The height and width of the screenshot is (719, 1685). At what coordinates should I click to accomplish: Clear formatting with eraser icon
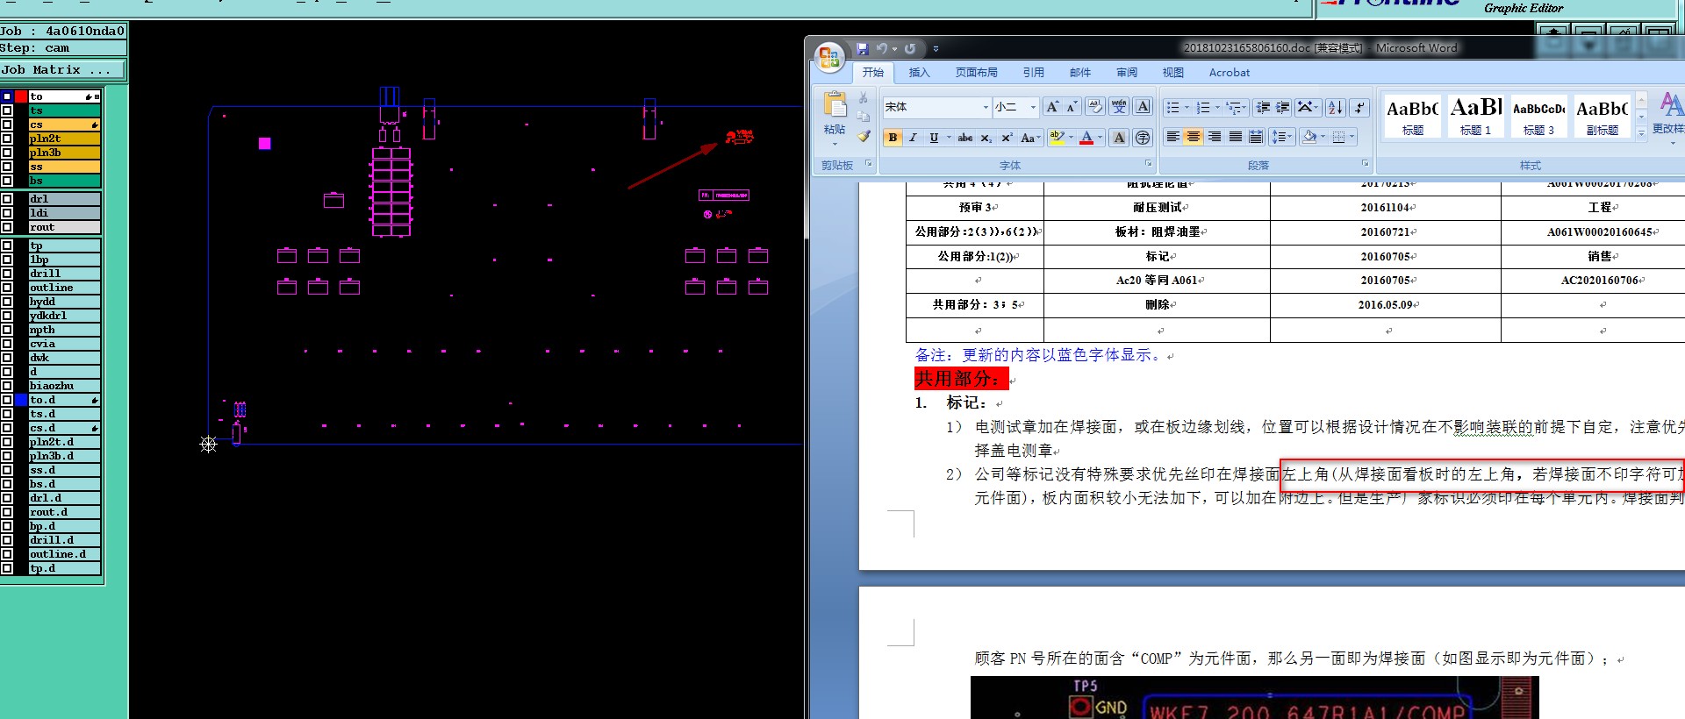(x=1095, y=107)
